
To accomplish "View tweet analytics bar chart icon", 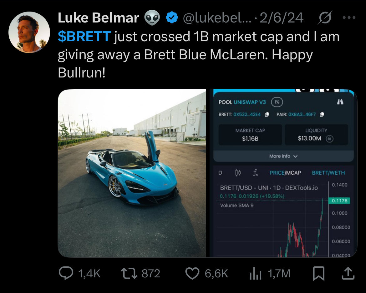I will pos(256,274).
